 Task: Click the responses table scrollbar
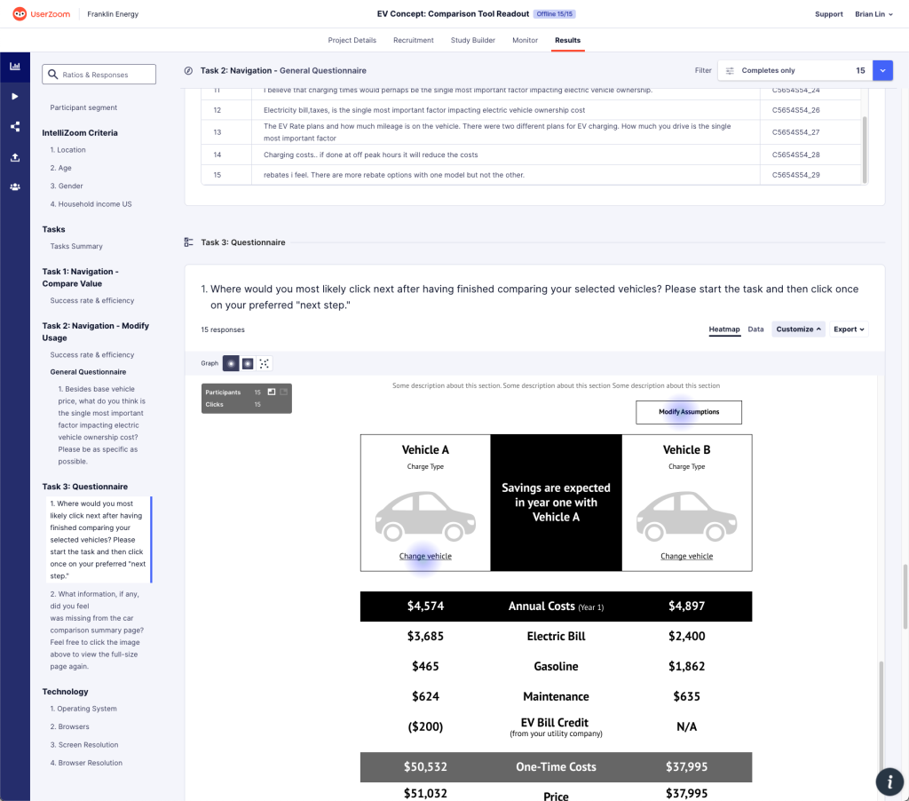[865, 150]
